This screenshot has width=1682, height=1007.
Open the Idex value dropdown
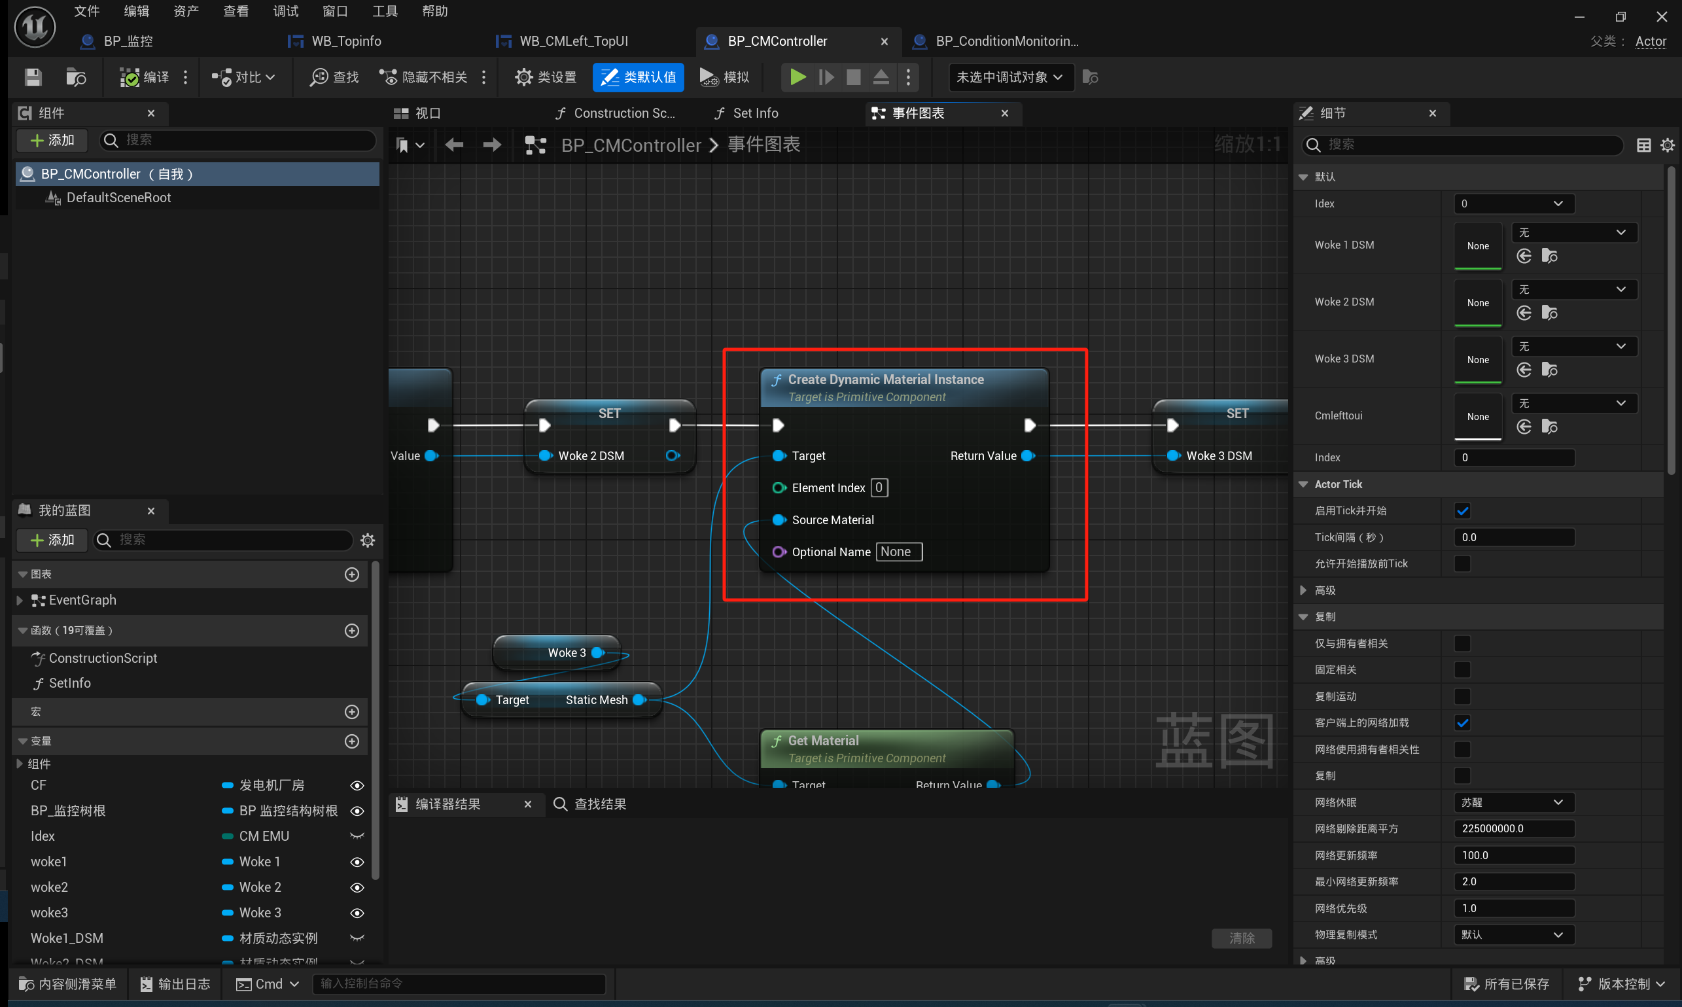pyautogui.click(x=1513, y=203)
